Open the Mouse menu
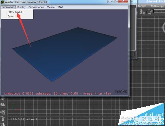The width and height of the screenshot is (165, 126). [x=50, y=7]
